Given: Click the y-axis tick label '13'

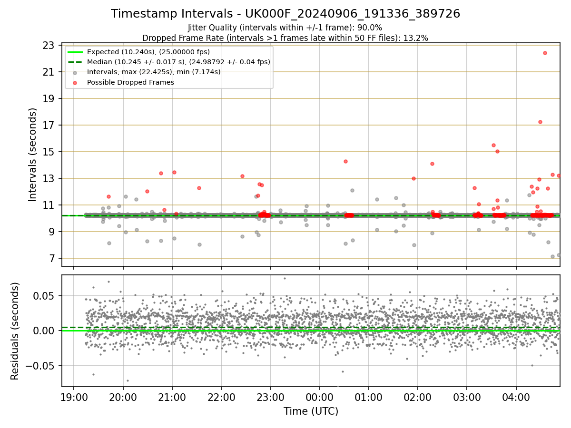Looking at the screenshot, I should click(49, 179).
